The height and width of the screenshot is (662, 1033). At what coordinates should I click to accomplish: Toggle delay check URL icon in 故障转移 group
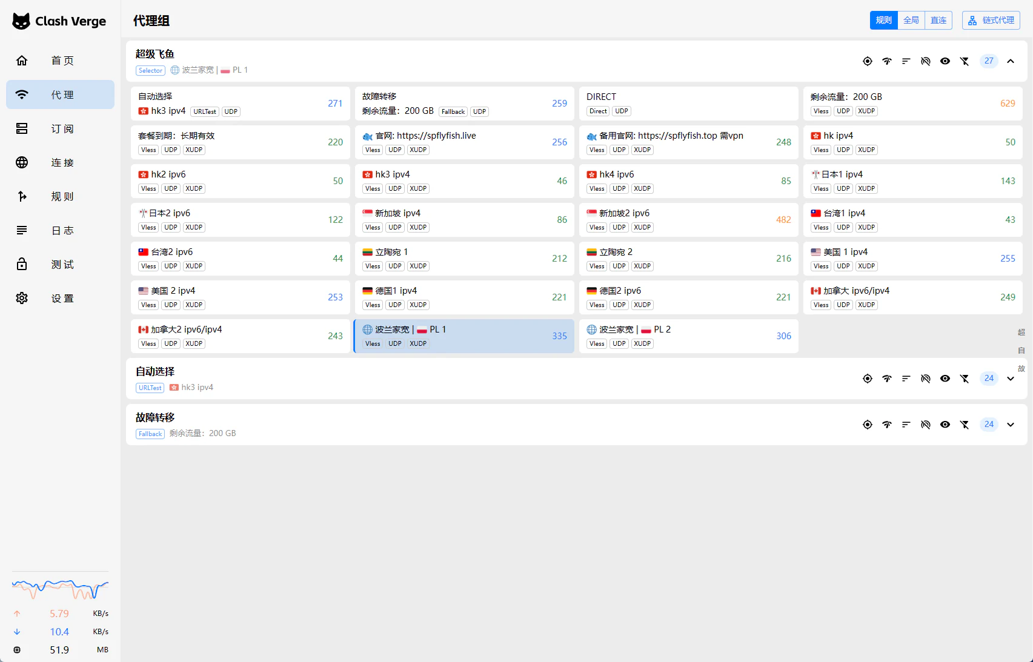coord(926,425)
